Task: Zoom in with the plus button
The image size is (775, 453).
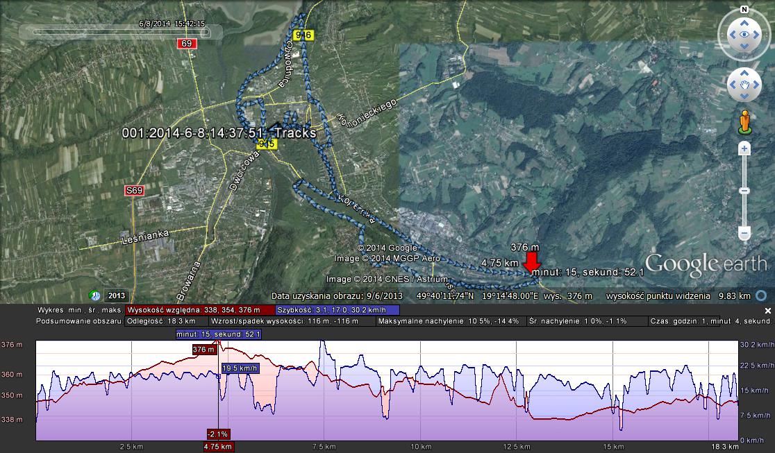Action: (744, 148)
